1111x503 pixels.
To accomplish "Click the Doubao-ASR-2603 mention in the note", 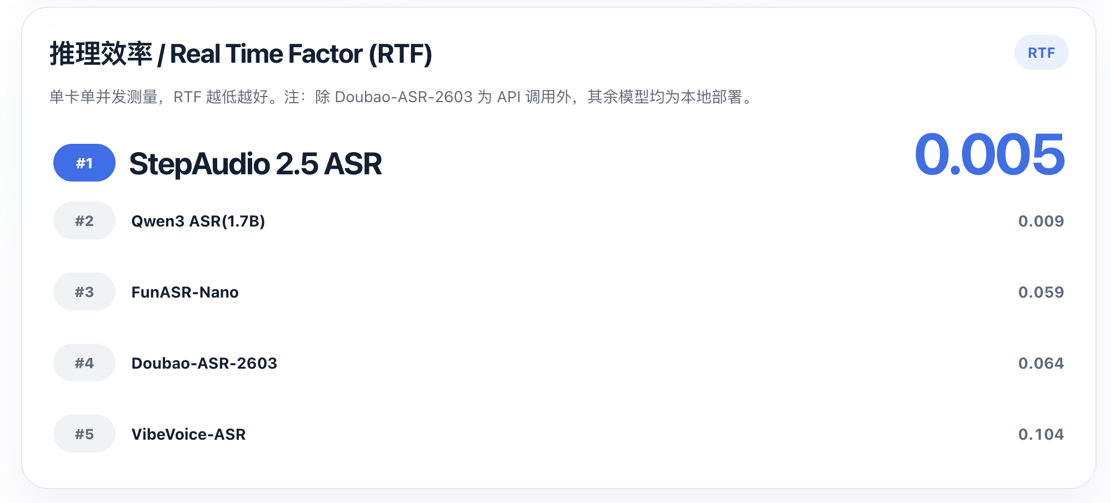I will [403, 97].
